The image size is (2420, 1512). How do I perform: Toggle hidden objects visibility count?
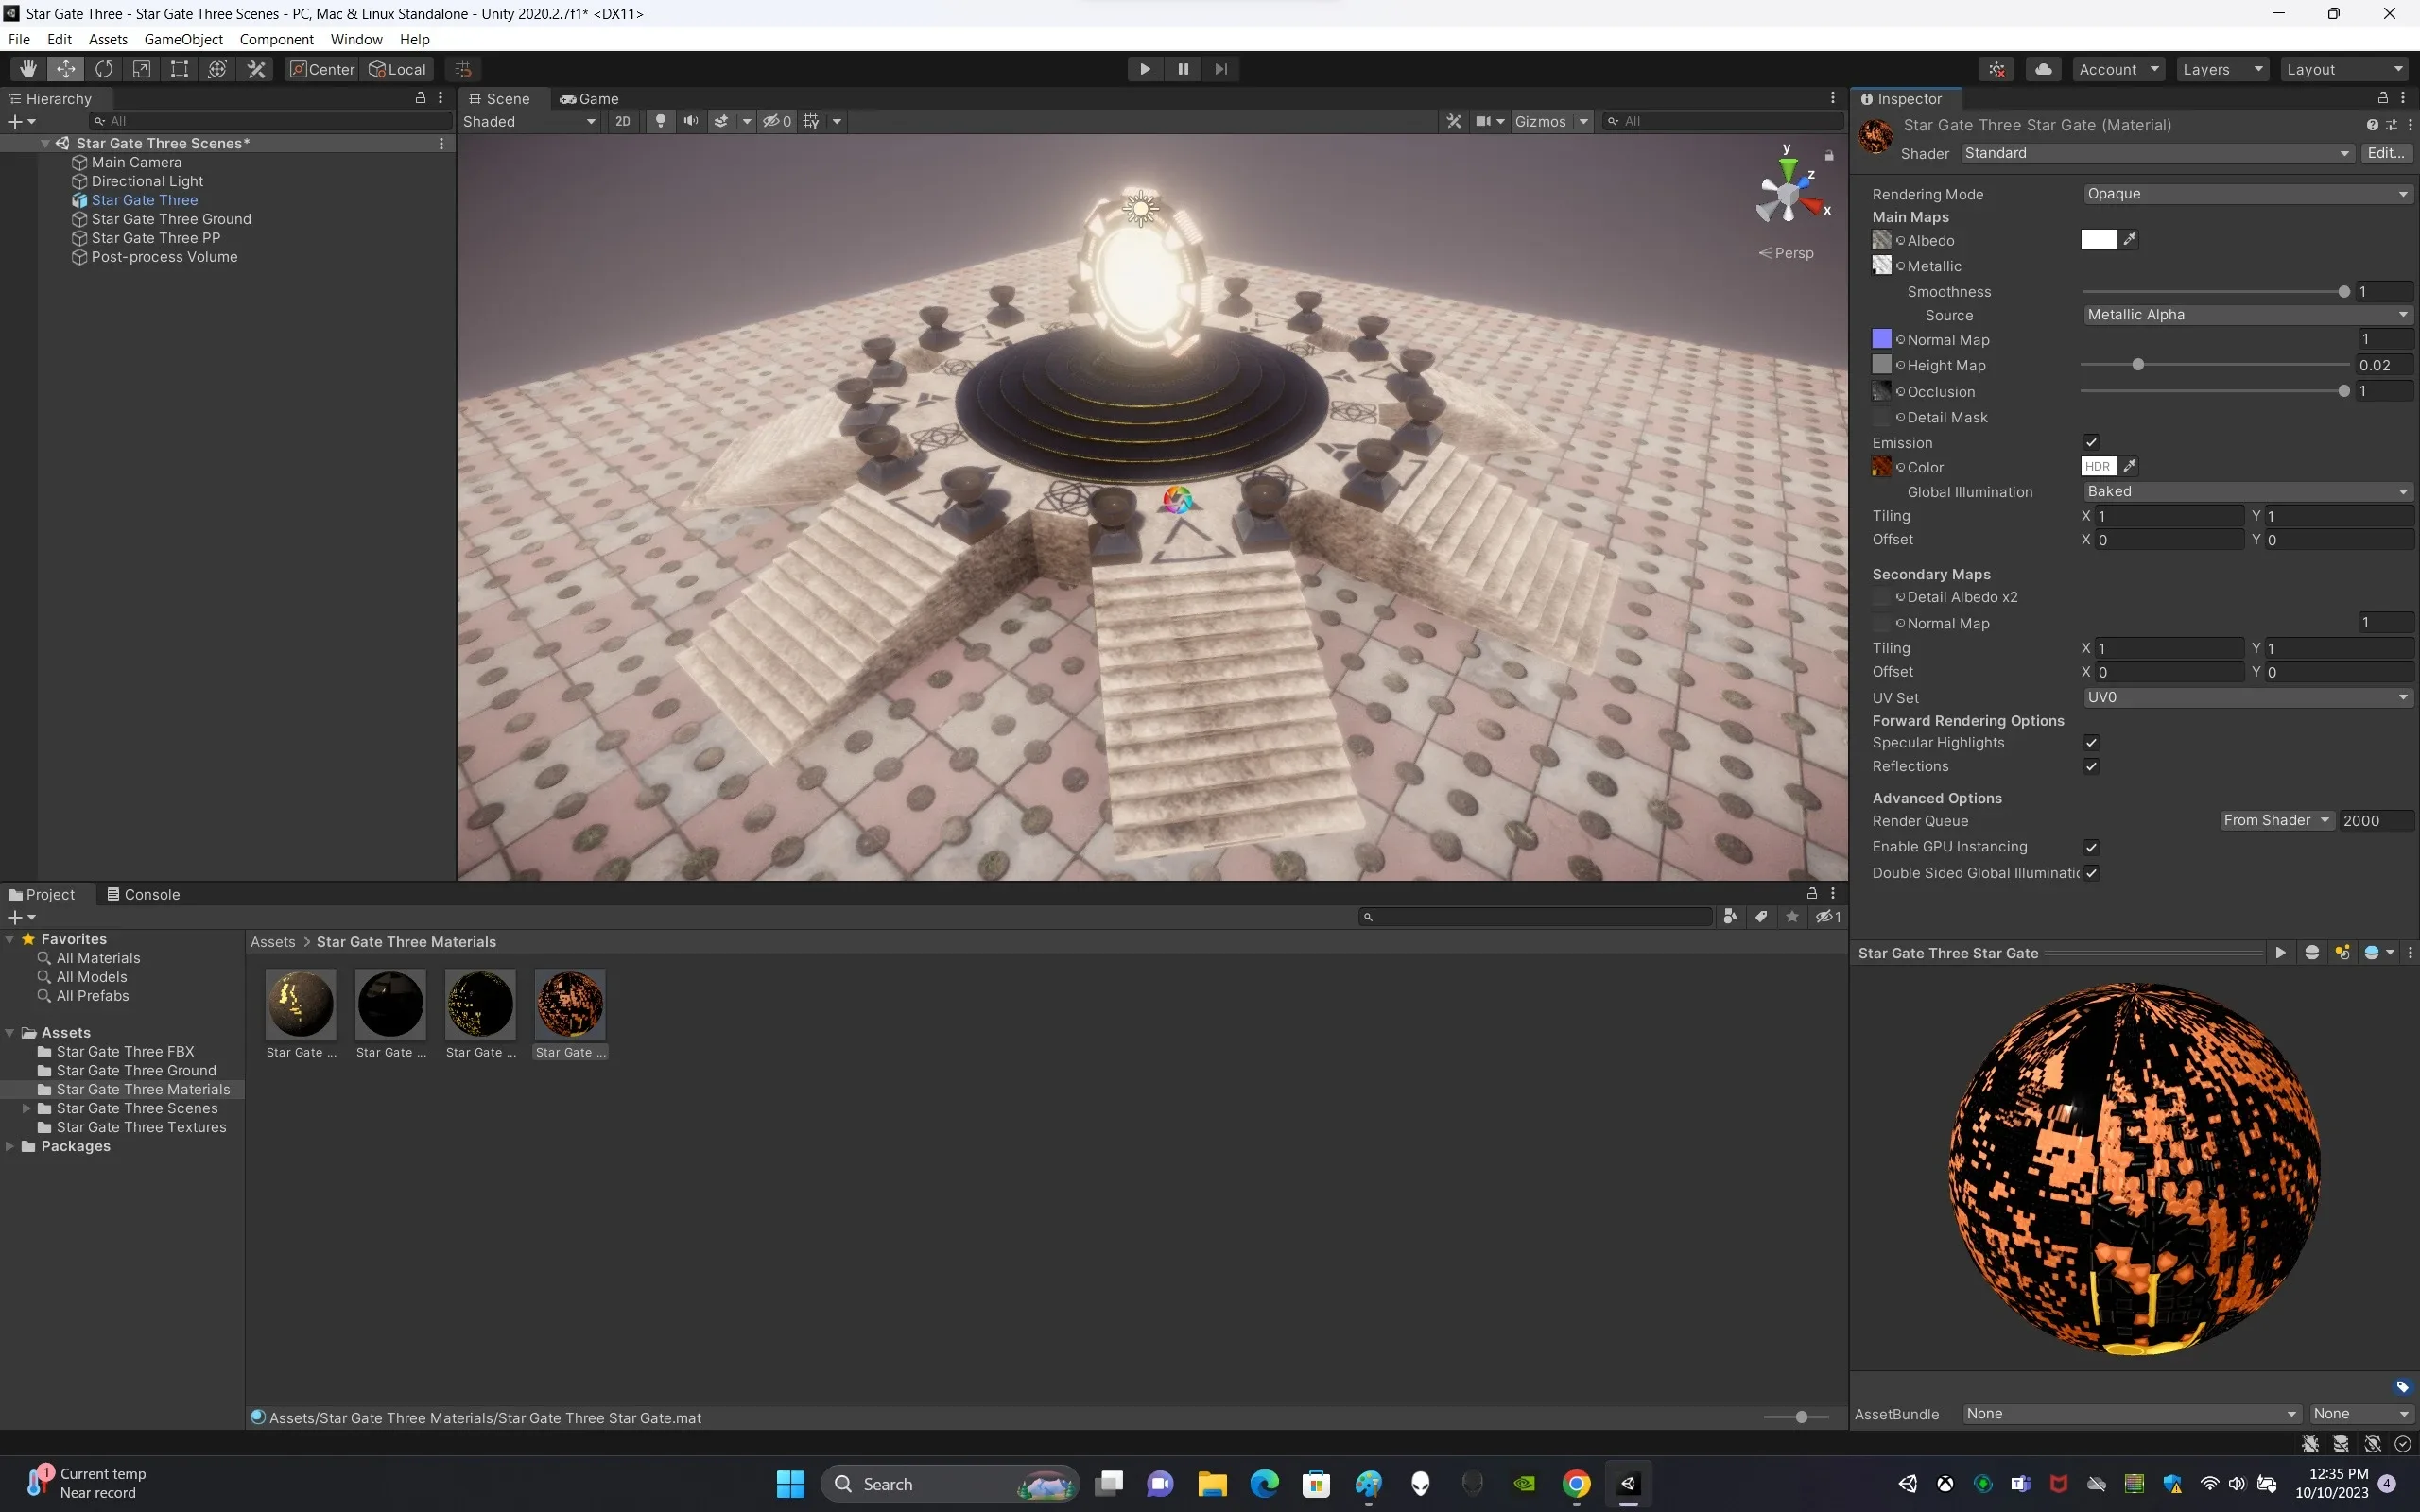click(777, 121)
